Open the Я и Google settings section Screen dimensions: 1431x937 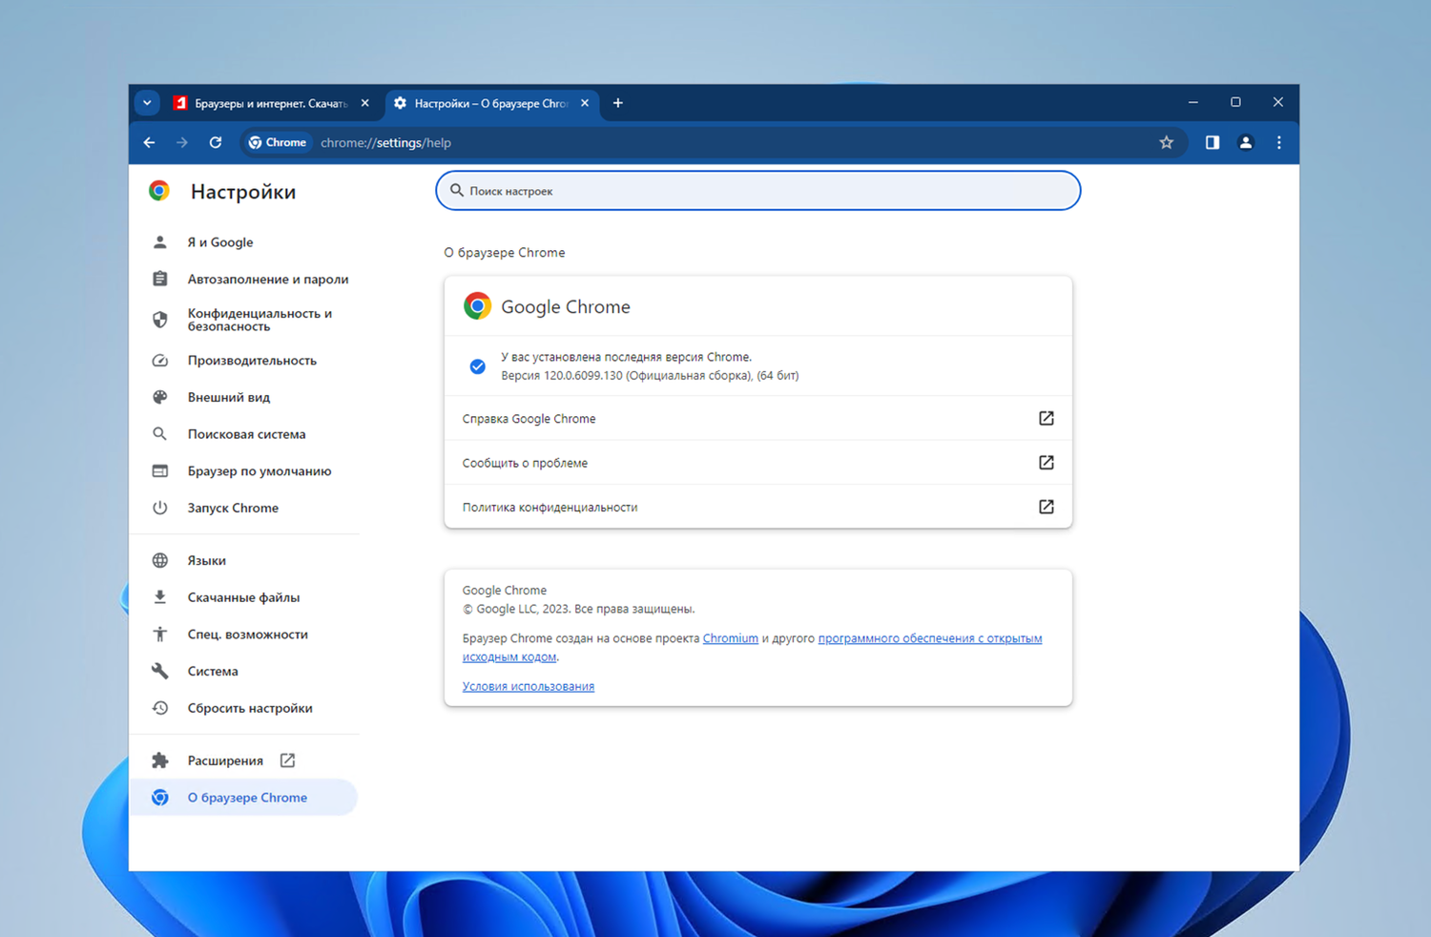pos(243,242)
